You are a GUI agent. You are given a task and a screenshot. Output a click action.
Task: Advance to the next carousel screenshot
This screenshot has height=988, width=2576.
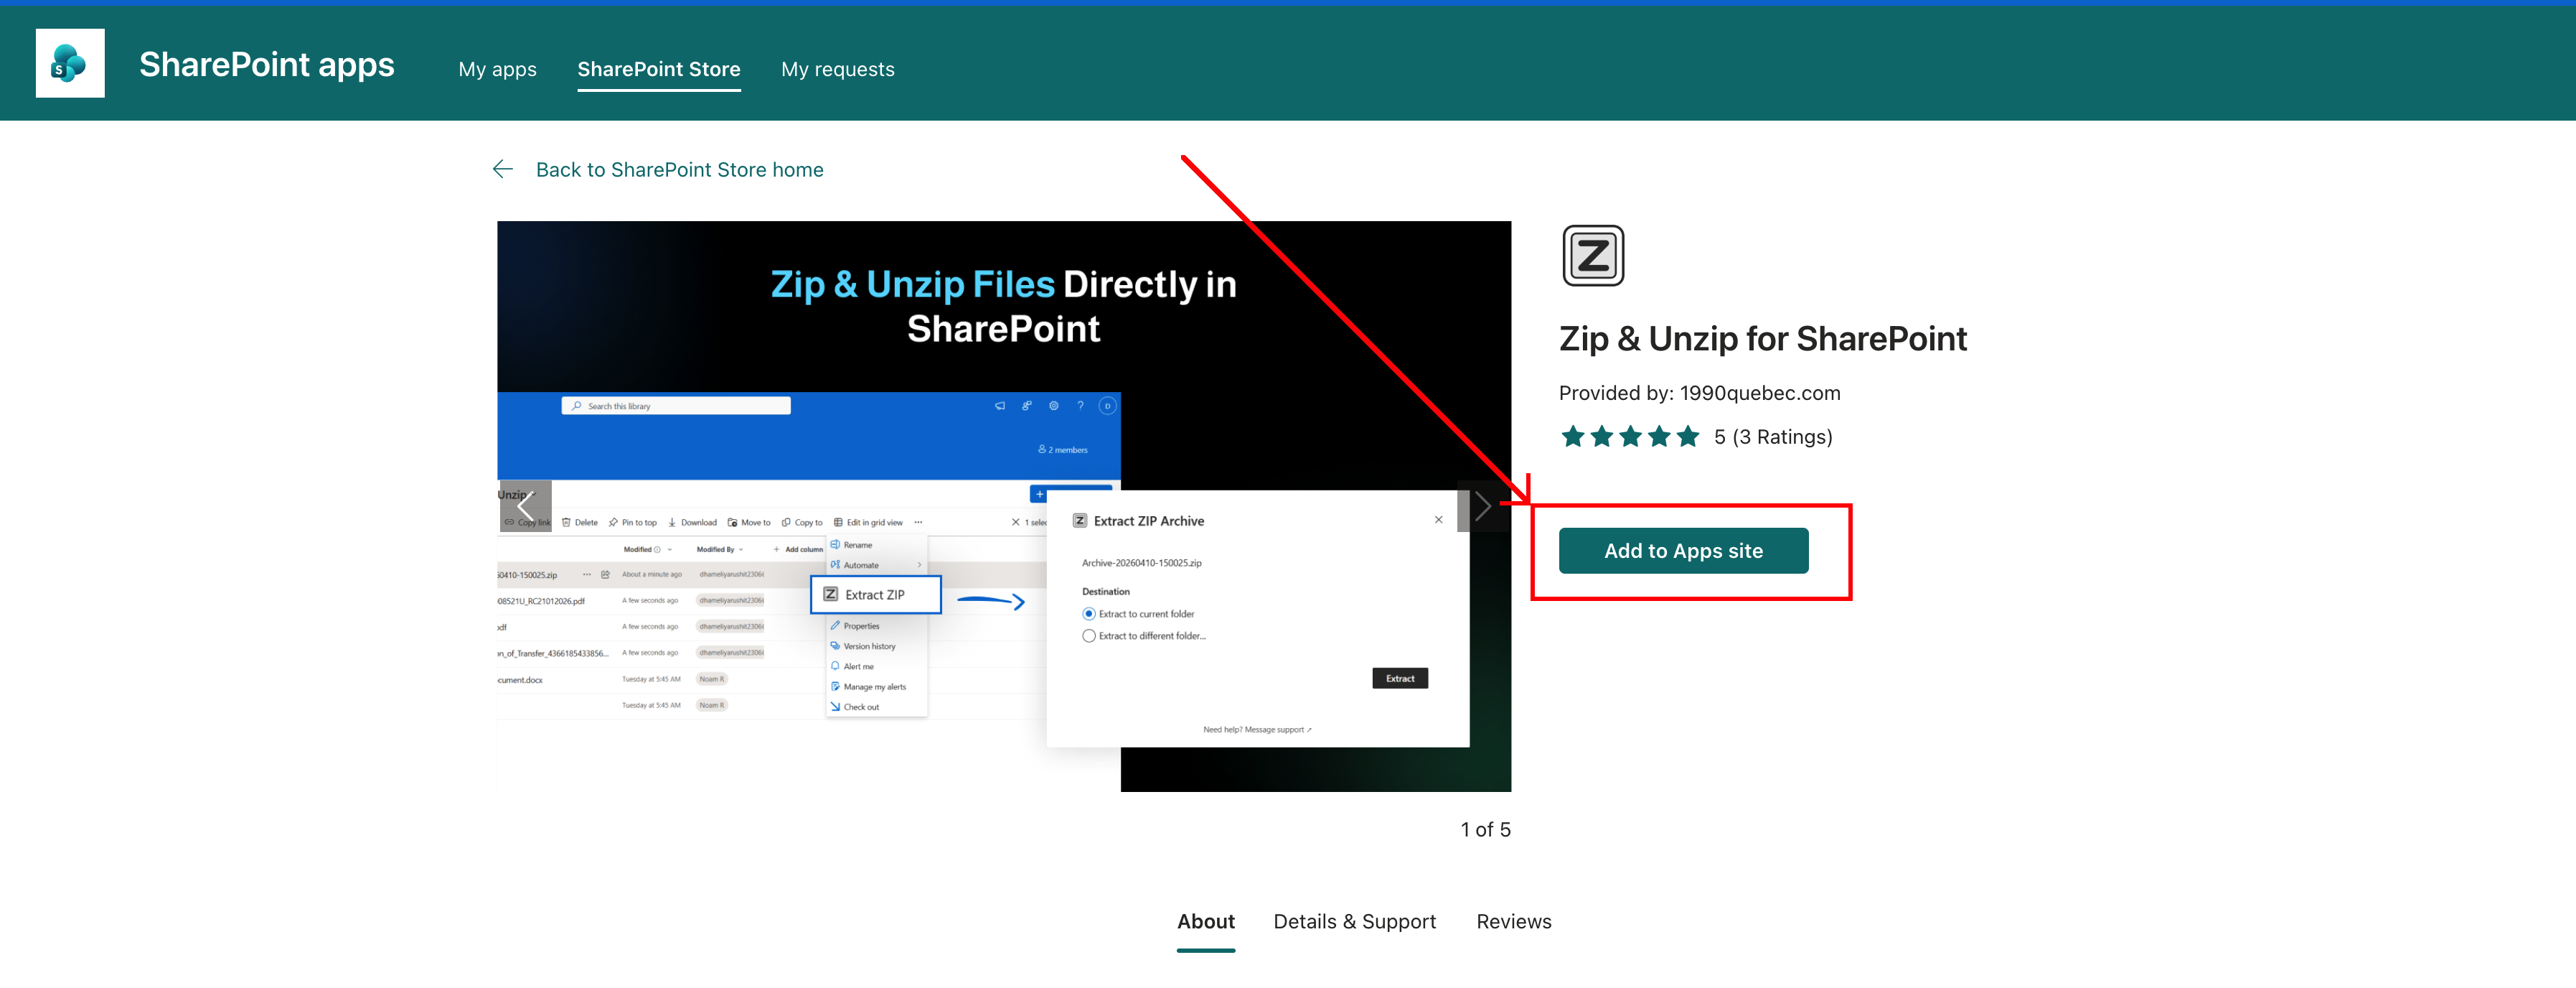tap(1483, 506)
